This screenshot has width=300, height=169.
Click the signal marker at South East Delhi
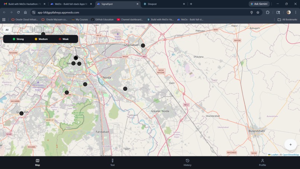(x=85, y=84)
